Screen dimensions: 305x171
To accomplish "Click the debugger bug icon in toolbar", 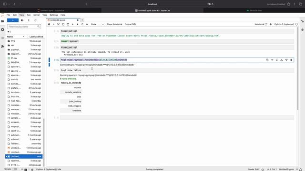I will pos(271,24).
